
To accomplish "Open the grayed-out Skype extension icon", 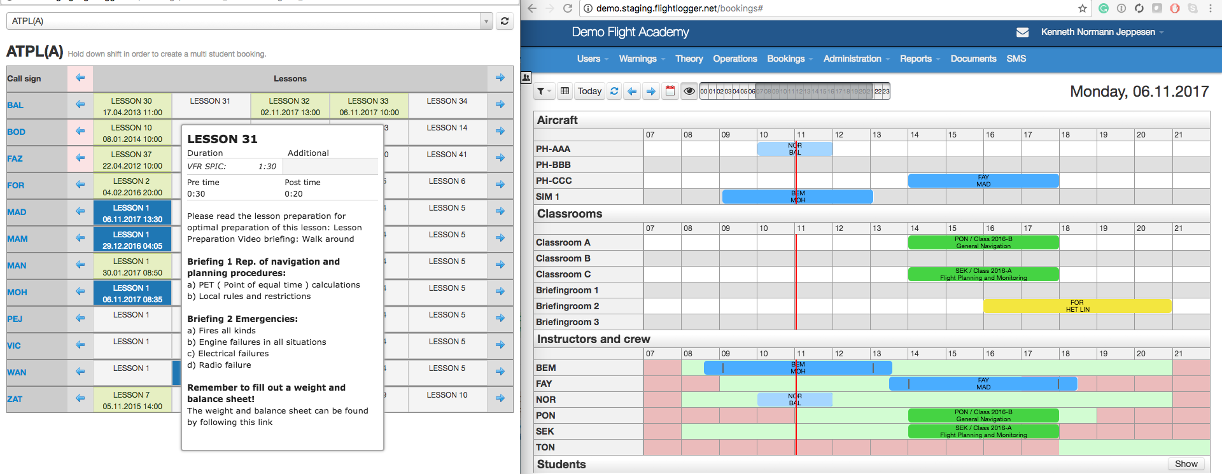I will click(1193, 8).
